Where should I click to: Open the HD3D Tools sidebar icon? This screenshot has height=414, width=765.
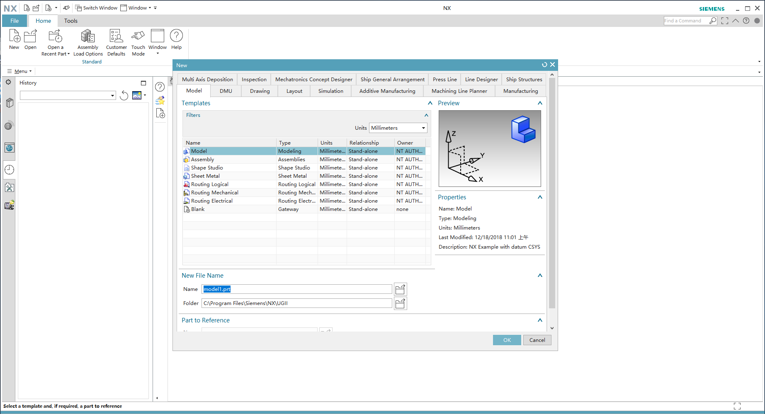[x=10, y=126]
